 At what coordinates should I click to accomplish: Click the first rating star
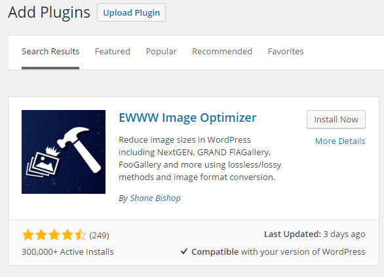[x=28, y=235]
